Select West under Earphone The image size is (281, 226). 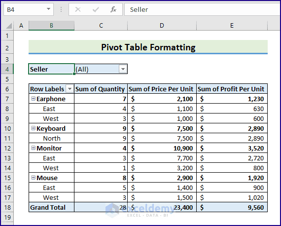[x=51, y=118]
